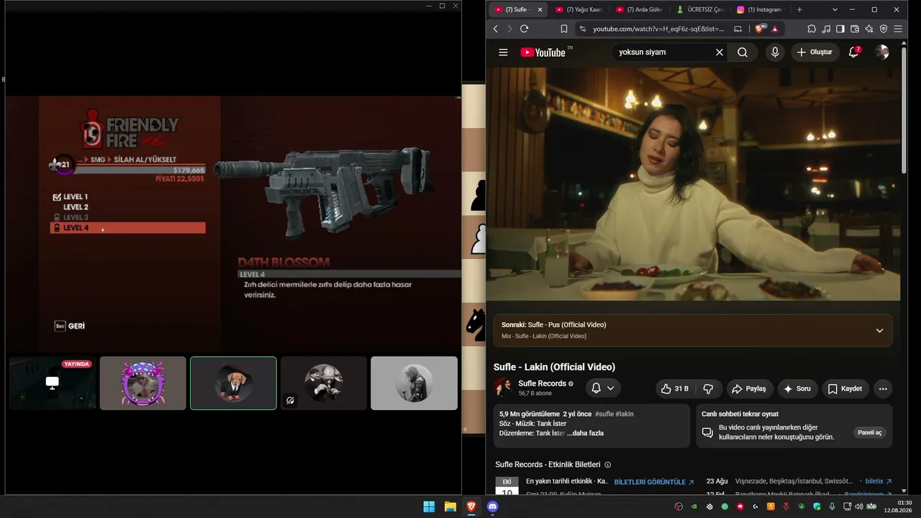Open BİLETLERİ GÖRÜNTÜLE tickets link
This screenshot has width=921, height=518.
point(654,482)
